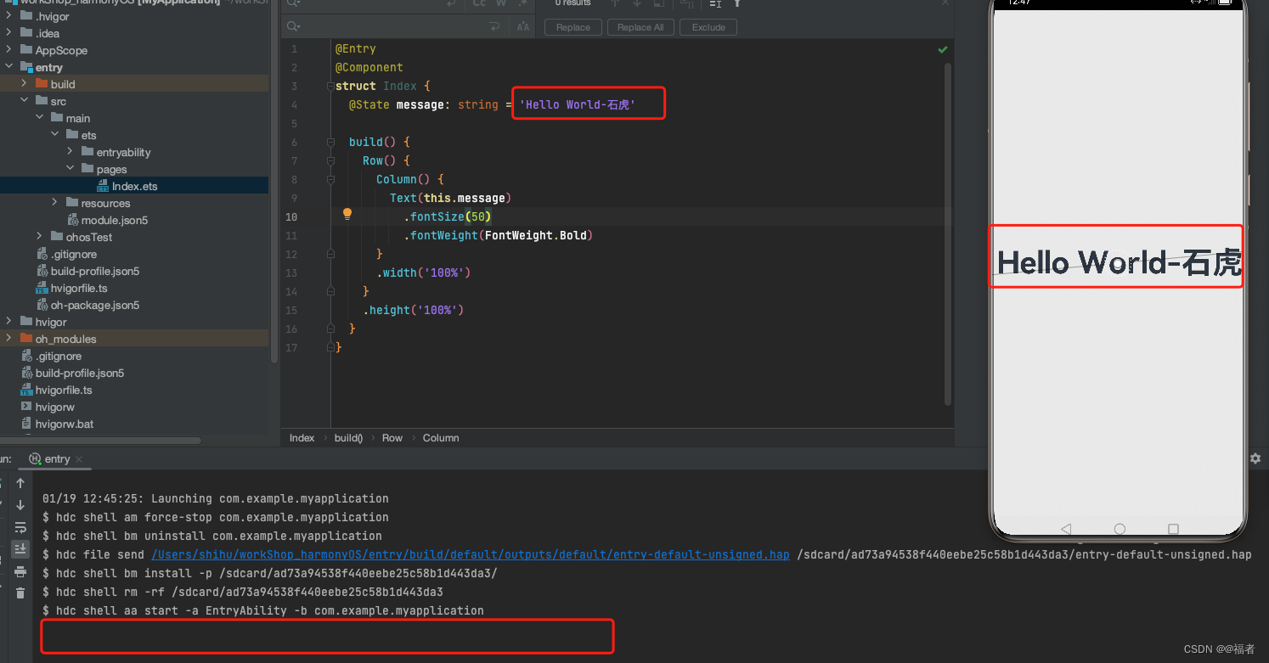Click the Column breadcrumb
Viewport: 1269px width, 663px height.
tap(441, 438)
